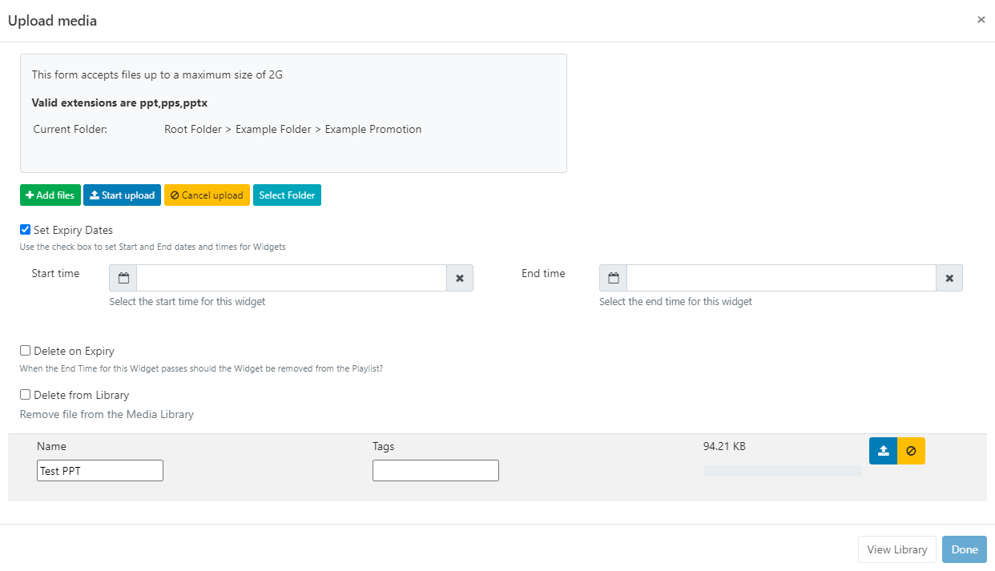The width and height of the screenshot is (995, 571).
Task: Clear the End time with X icon
Action: pos(949,278)
